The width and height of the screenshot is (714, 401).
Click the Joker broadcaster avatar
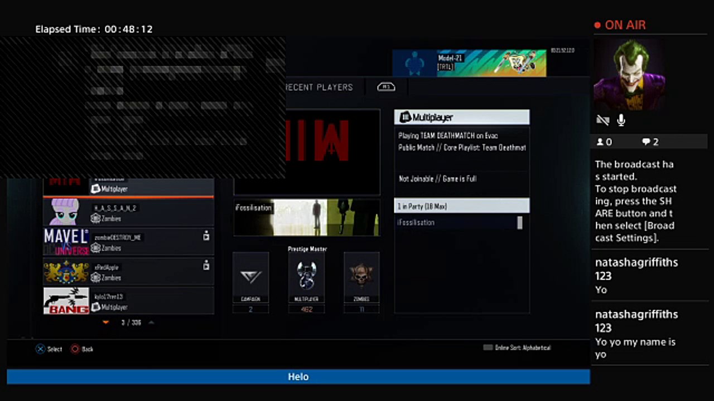click(629, 75)
